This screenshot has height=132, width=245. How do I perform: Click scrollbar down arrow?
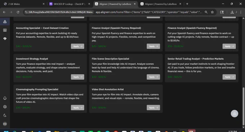pyautogui.click(x=243, y=127)
